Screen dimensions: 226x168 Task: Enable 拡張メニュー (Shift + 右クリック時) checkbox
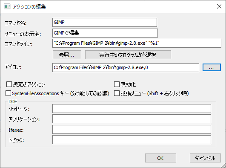click(117, 93)
